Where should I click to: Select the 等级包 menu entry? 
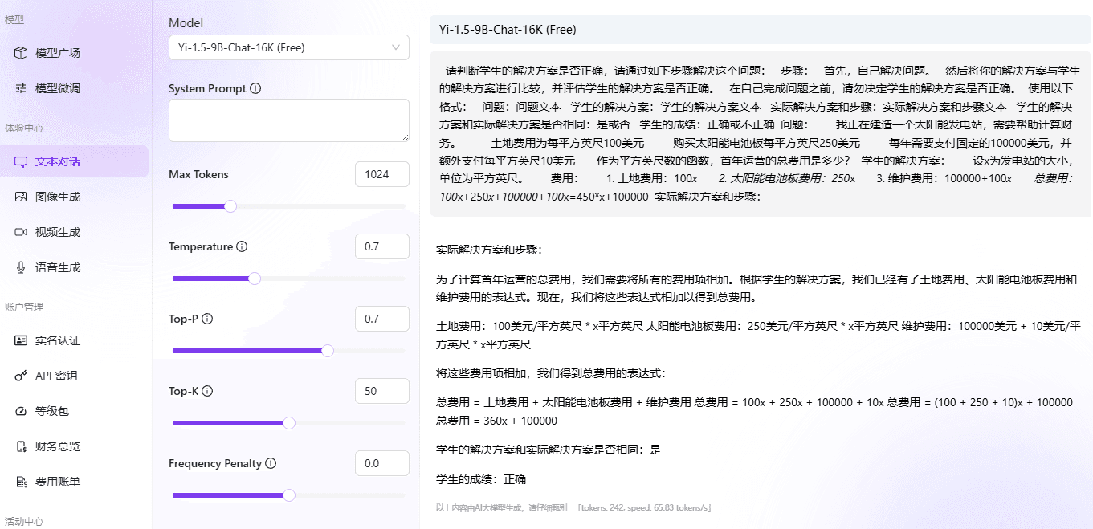point(53,410)
